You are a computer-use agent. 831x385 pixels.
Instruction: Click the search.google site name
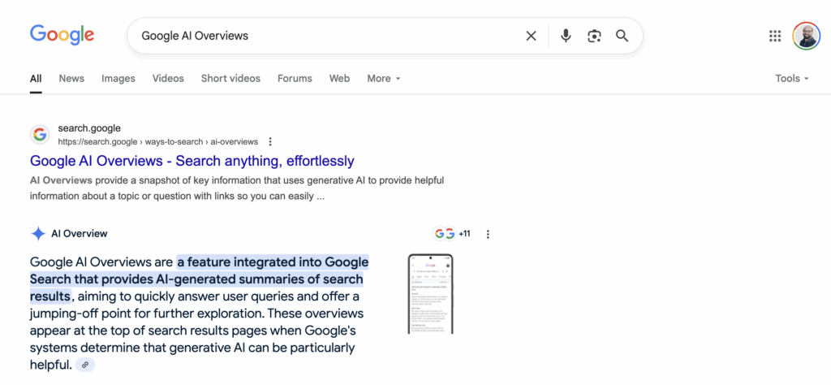pyautogui.click(x=89, y=128)
